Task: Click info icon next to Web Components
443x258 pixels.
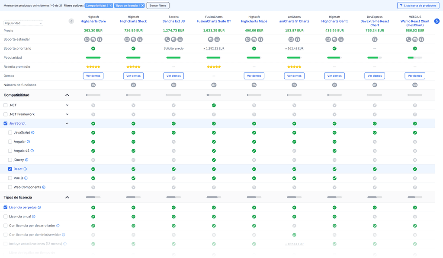Action: 44,187
